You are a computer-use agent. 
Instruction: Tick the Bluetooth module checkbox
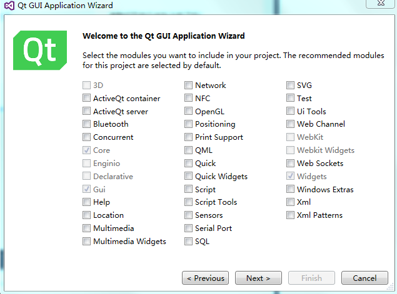[x=87, y=124]
